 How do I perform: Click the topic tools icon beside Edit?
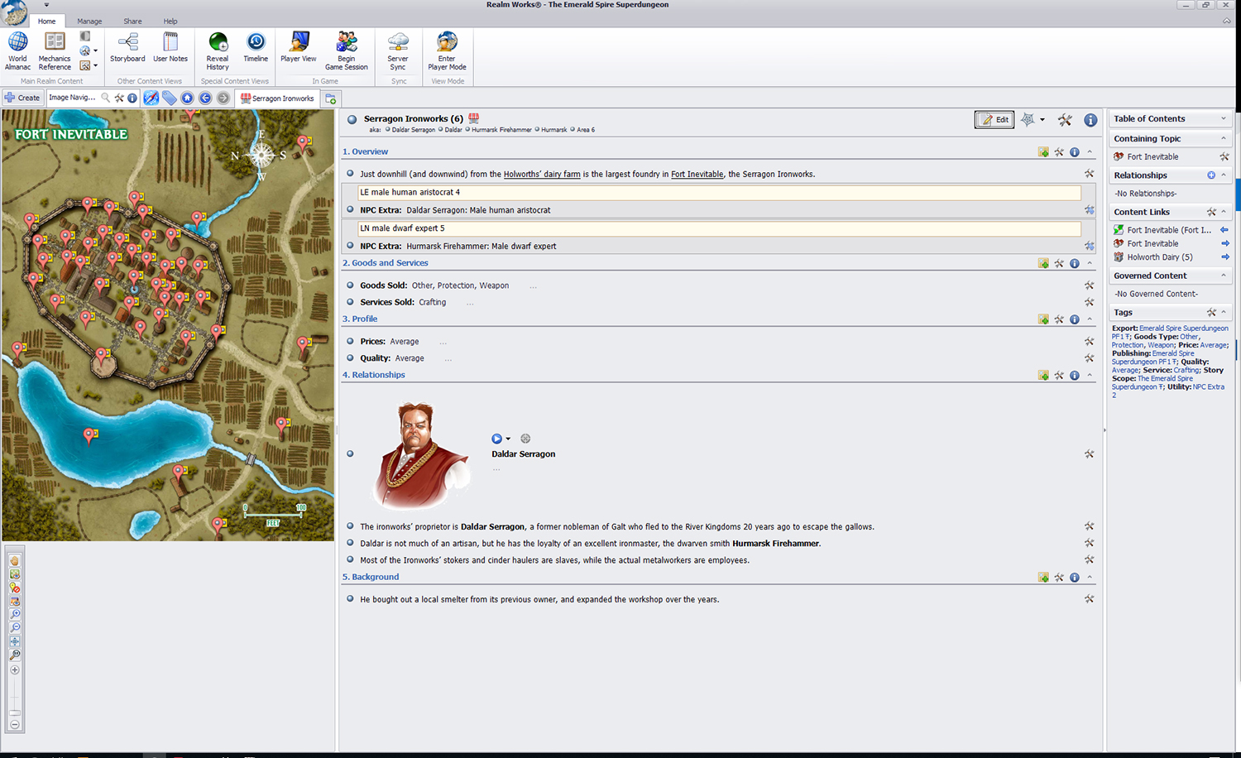point(1065,120)
